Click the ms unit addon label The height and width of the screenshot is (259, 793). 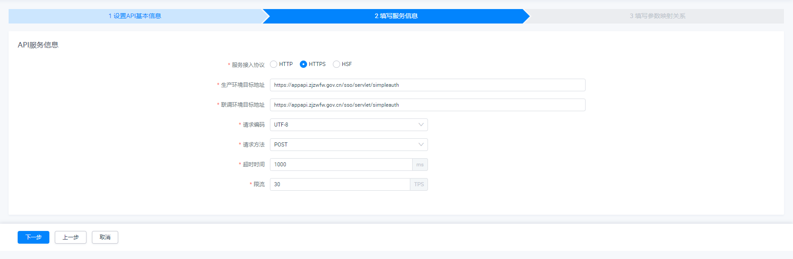coord(420,165)
